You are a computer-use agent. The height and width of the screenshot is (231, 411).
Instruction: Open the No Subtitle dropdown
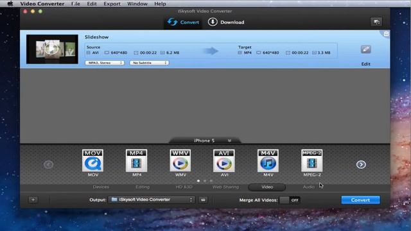coord(149,63)
